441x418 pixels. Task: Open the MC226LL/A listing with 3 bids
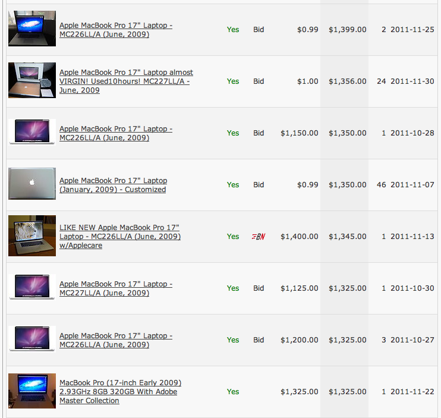(116, 340)
